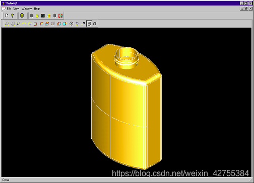Select the Fit All zoom icon
This screenshot has width=254, height=183.
[7, 24]
